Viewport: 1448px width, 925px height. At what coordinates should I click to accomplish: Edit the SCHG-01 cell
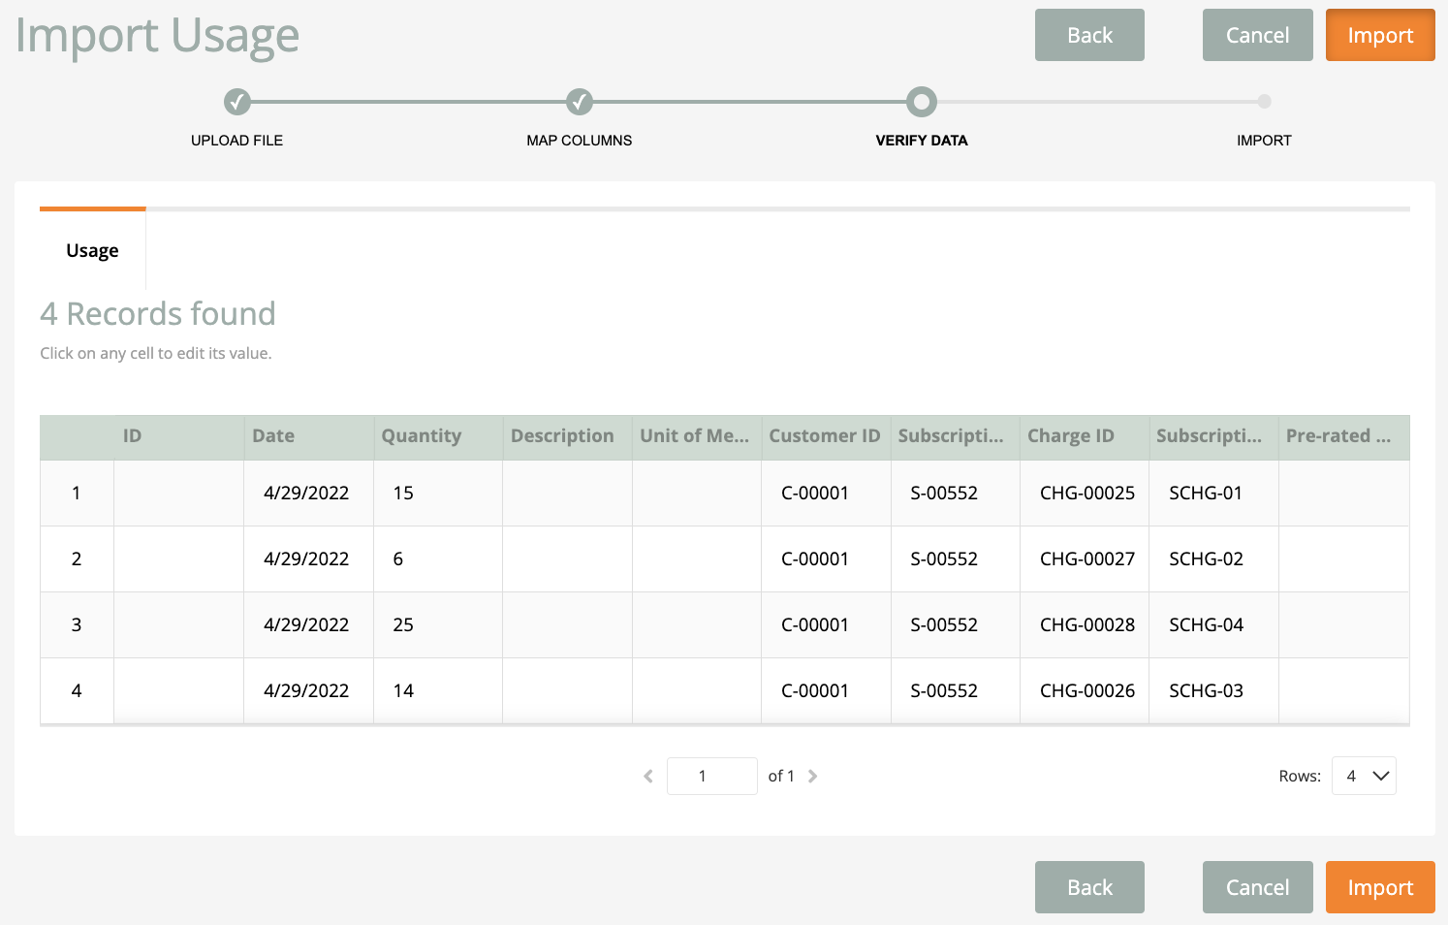1213,493
